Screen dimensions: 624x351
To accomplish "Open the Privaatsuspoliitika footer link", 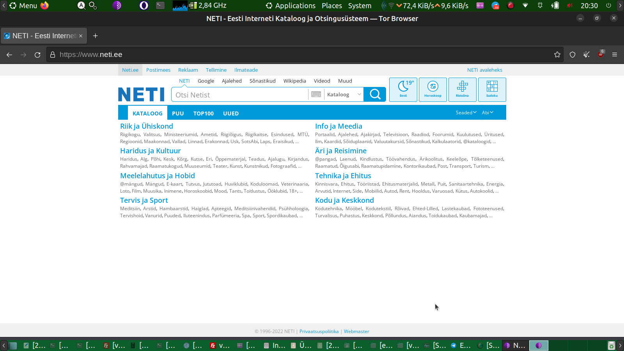I will tap(319, 331).
